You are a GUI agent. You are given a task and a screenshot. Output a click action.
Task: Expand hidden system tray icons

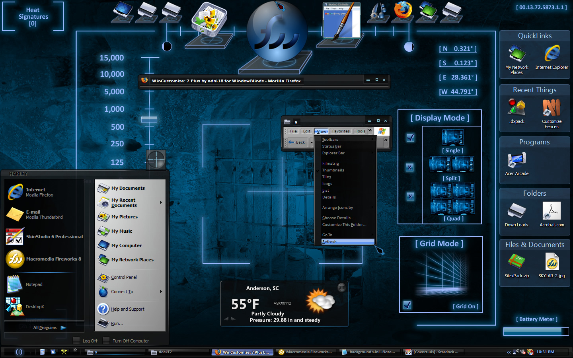click(x=509, y=352)
